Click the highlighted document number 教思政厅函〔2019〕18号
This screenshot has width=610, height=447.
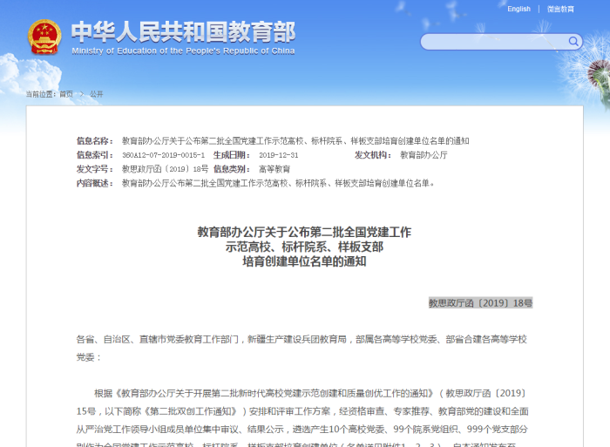tap(480, 303)
